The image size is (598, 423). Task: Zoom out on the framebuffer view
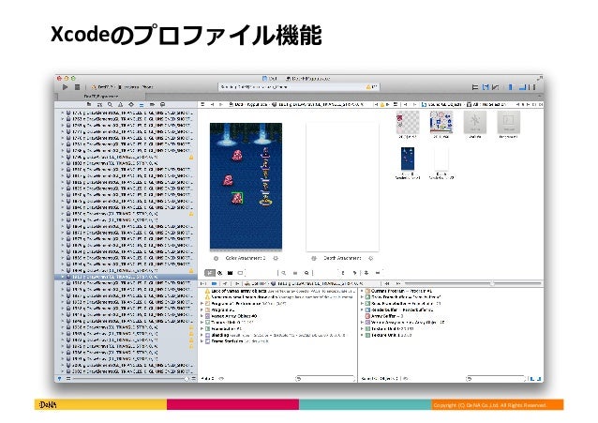[x=284, y=273]
